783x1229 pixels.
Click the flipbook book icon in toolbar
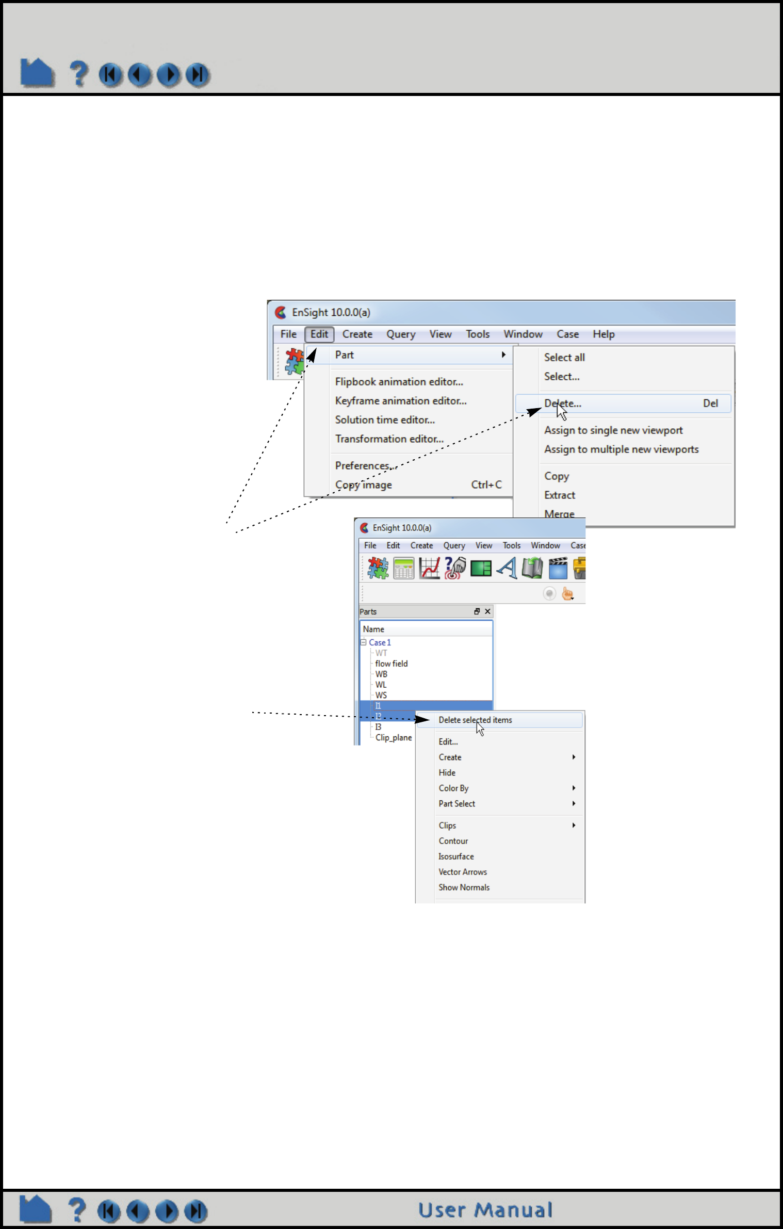pos(532,568)
